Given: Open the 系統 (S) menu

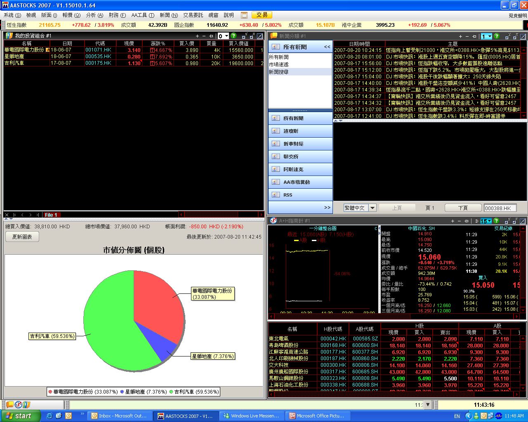Looking at the screenshot, I should tap(12, 15).
